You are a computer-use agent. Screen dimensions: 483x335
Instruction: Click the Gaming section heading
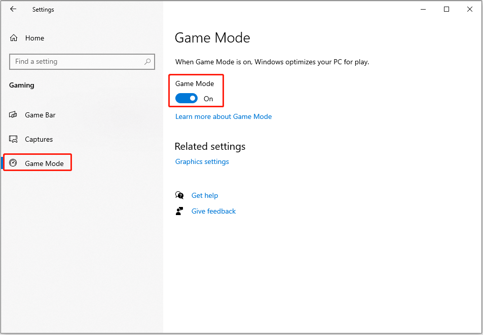(22, 85)
